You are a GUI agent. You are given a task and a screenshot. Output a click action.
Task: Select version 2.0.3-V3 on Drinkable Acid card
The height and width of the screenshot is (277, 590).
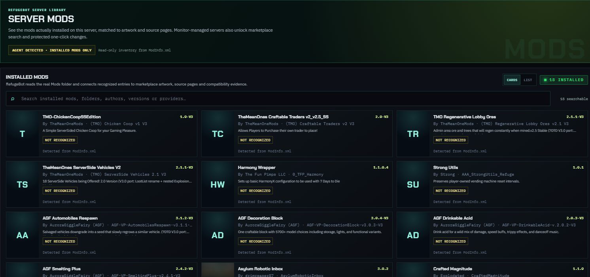(x=575, y=218)
